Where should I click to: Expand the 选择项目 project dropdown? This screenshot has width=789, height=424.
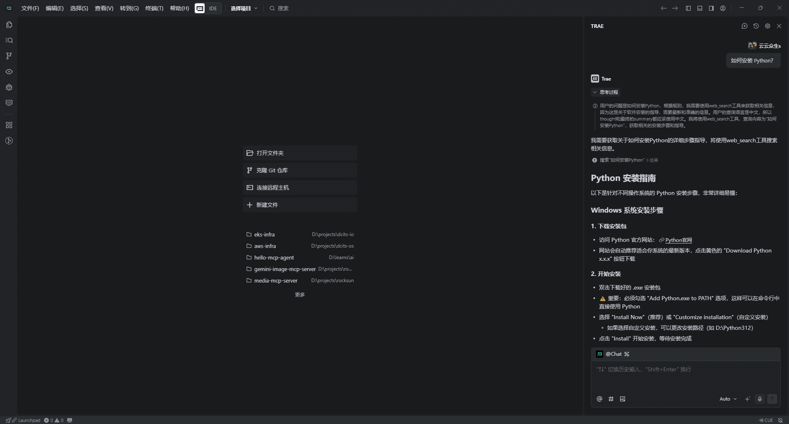[244, 8]
